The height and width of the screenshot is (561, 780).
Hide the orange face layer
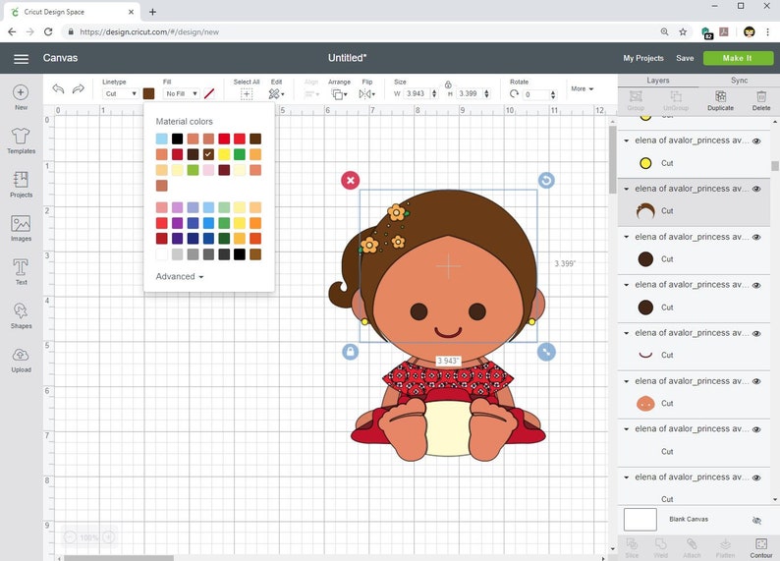756,381
